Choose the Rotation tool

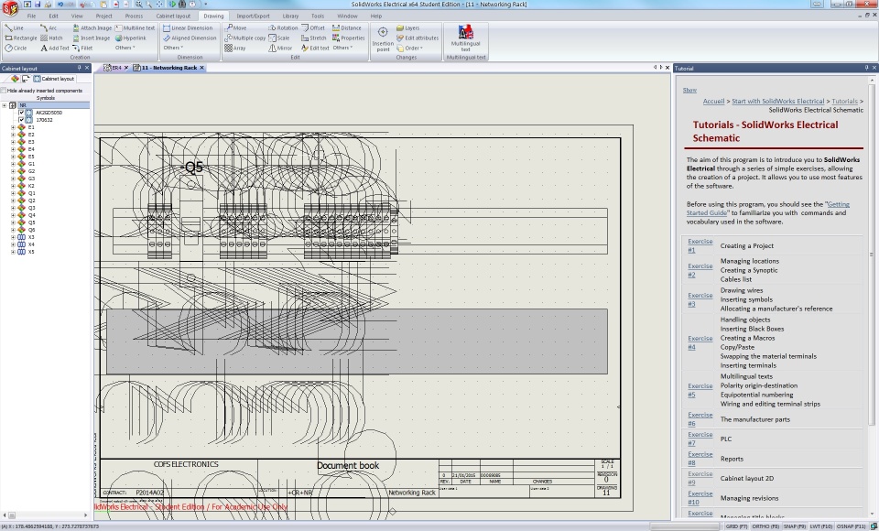click(283, 28)
